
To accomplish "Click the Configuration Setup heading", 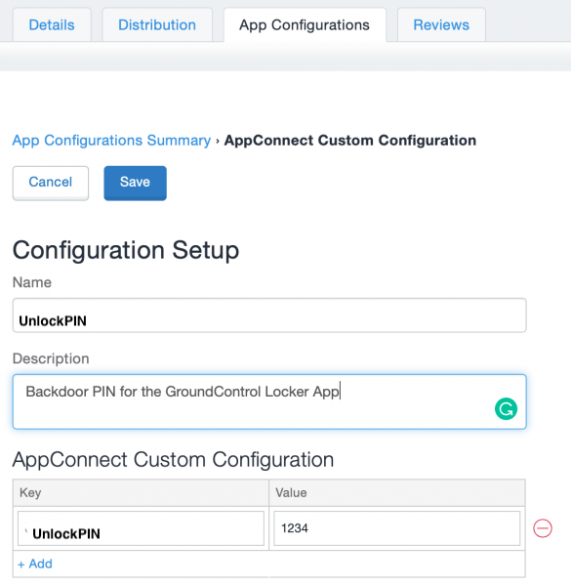I will click(126, 250).
